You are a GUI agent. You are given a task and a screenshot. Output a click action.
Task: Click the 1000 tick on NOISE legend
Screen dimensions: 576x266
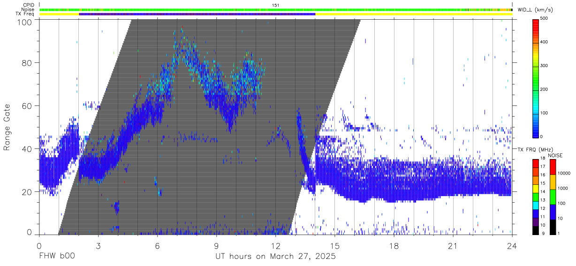[563, 188]
